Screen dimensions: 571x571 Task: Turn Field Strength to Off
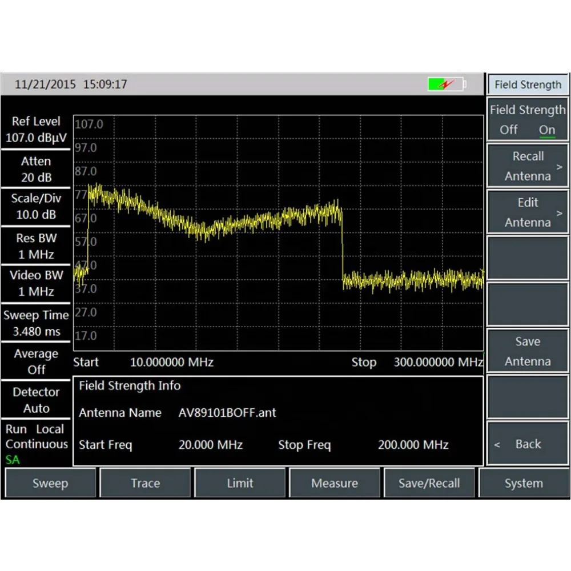coord(508,130)
